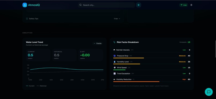Click the rain cloud icon for Rainfall Intensity
Viewport: 216px width, 99px height.
(x=114, y=50)
